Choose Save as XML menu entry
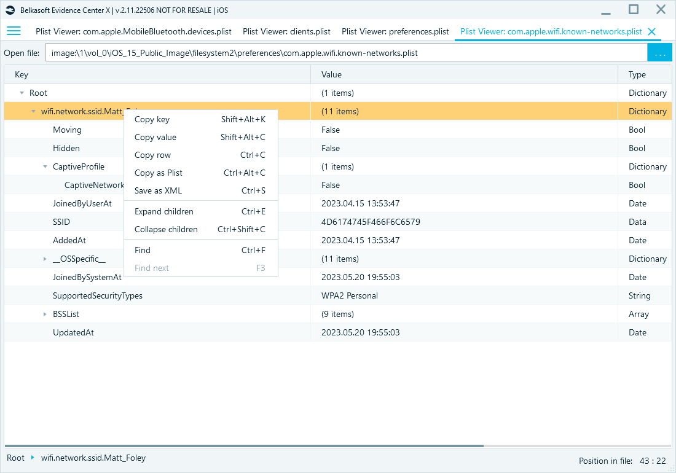The width and height of the screenshot is (676, 473). pyautogui.click(x=200, y=190)
